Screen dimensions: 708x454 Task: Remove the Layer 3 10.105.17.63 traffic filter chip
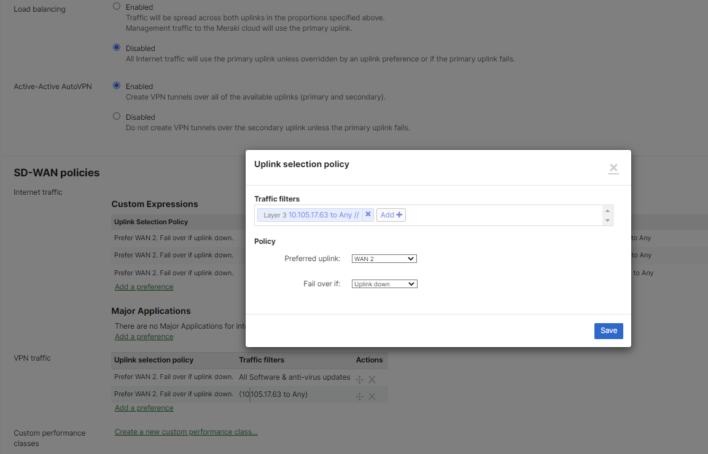368,214
